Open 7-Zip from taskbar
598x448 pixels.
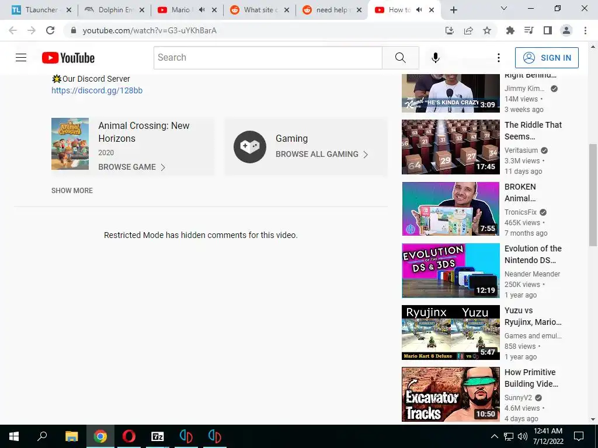tap(158, 436)
